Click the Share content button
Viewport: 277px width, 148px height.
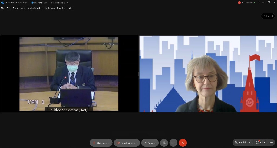coord(150,143)
